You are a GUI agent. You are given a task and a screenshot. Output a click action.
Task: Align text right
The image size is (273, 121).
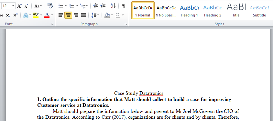click(x=76, y=15)
